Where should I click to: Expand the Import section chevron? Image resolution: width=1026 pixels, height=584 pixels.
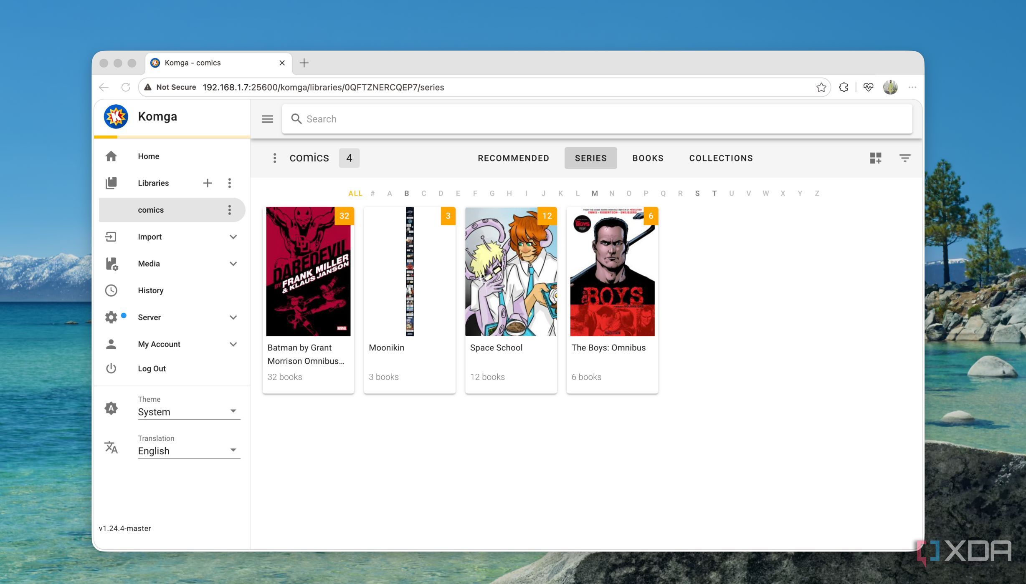coord(233,237)
